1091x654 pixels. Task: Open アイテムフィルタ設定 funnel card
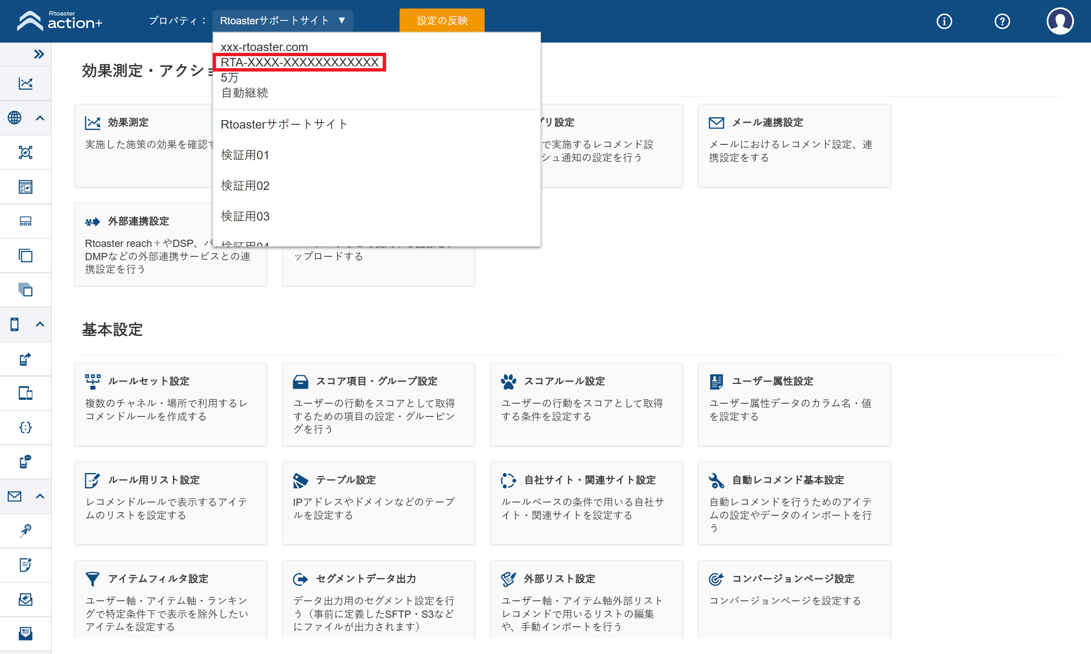(x=170, y=600)
